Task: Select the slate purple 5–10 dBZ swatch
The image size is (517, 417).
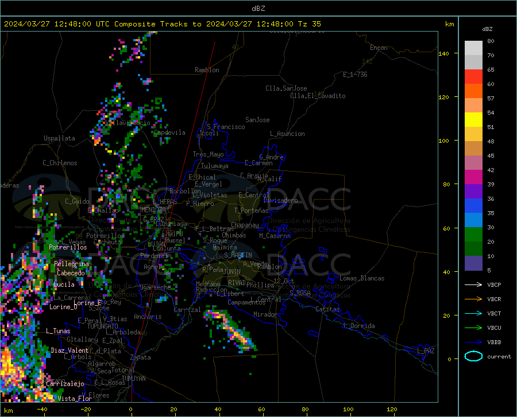Action: point(473,263)
